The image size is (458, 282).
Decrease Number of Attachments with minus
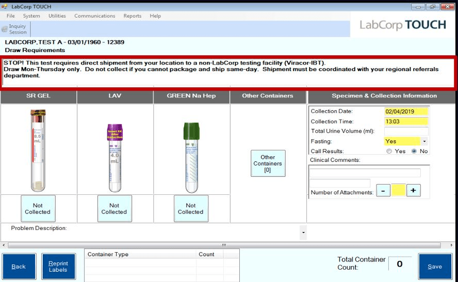click(383, 191)
